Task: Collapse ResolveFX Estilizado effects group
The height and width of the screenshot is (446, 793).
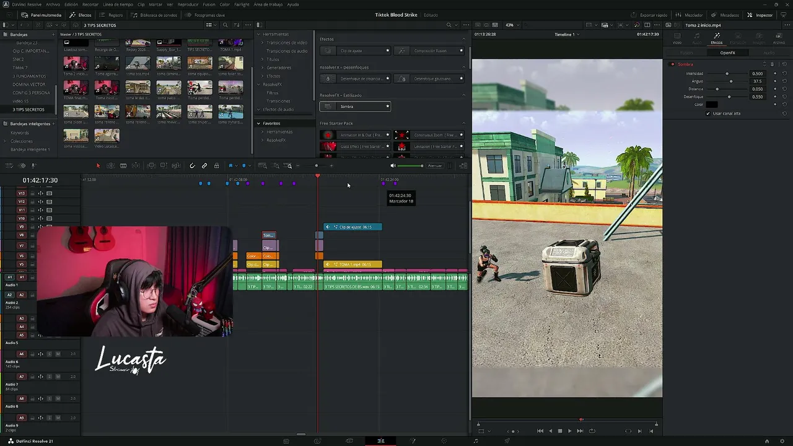Action: click(463, 95)
